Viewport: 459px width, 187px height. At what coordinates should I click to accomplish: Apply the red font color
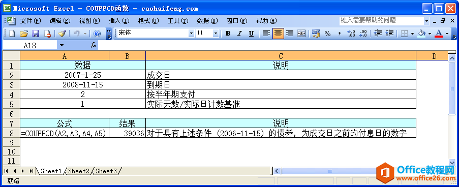pos(439,34)
